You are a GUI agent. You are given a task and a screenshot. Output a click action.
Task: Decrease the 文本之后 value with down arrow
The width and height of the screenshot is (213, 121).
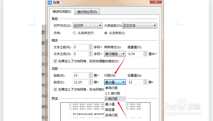click(x=91, y=55)
